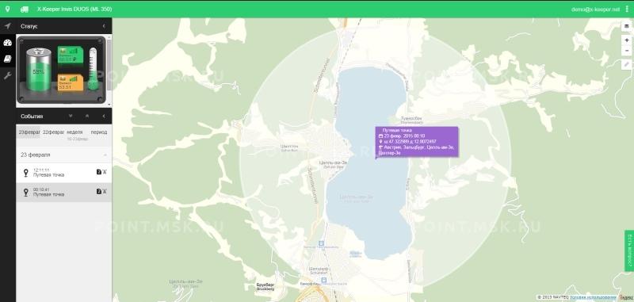Activate the pencil drawing tool on map
Image resolution: width=634 pixels, height=302 pixels.
point(627,64)
